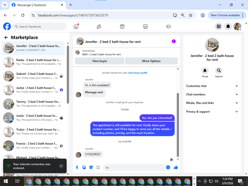
Task: Open Nadia's 2 bed 2 bath conversation
Action: [x=33, y=62]
